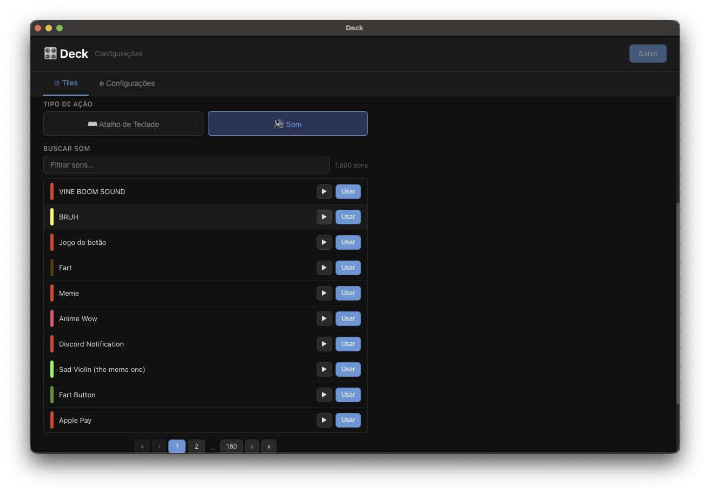The image size is (710, 493).
Task: Go to next page with › arrow
Action: pyautogui.click(x=252, y=446)
